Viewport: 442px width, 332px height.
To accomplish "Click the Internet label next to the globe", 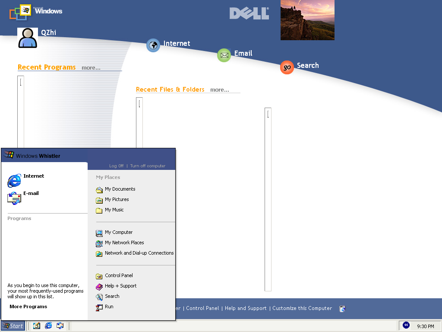I will (177, 44).
